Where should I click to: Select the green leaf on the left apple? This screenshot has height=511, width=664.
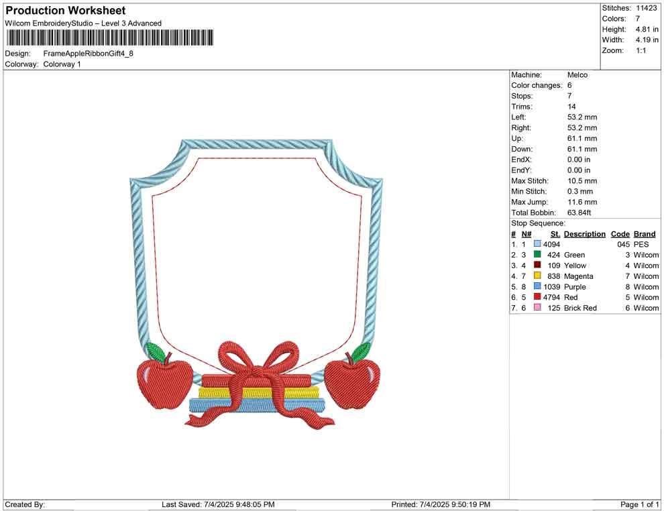(x=155, y=350)
